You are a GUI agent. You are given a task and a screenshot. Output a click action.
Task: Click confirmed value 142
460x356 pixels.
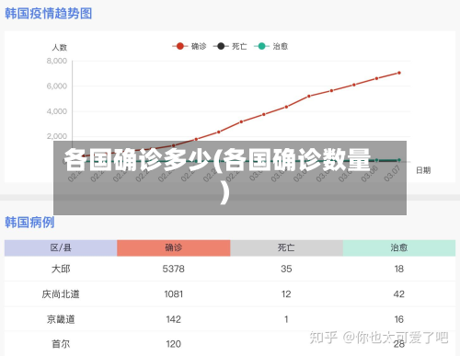[x=174, y=319]
